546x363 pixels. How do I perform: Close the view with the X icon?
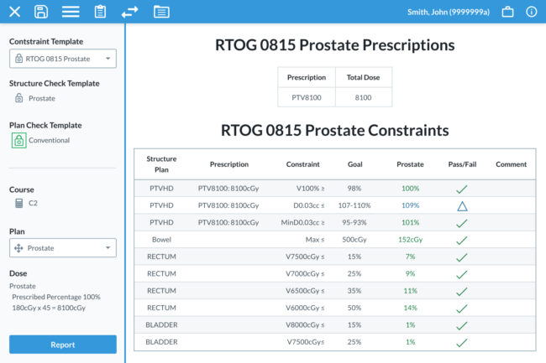[x=14, y=12]
